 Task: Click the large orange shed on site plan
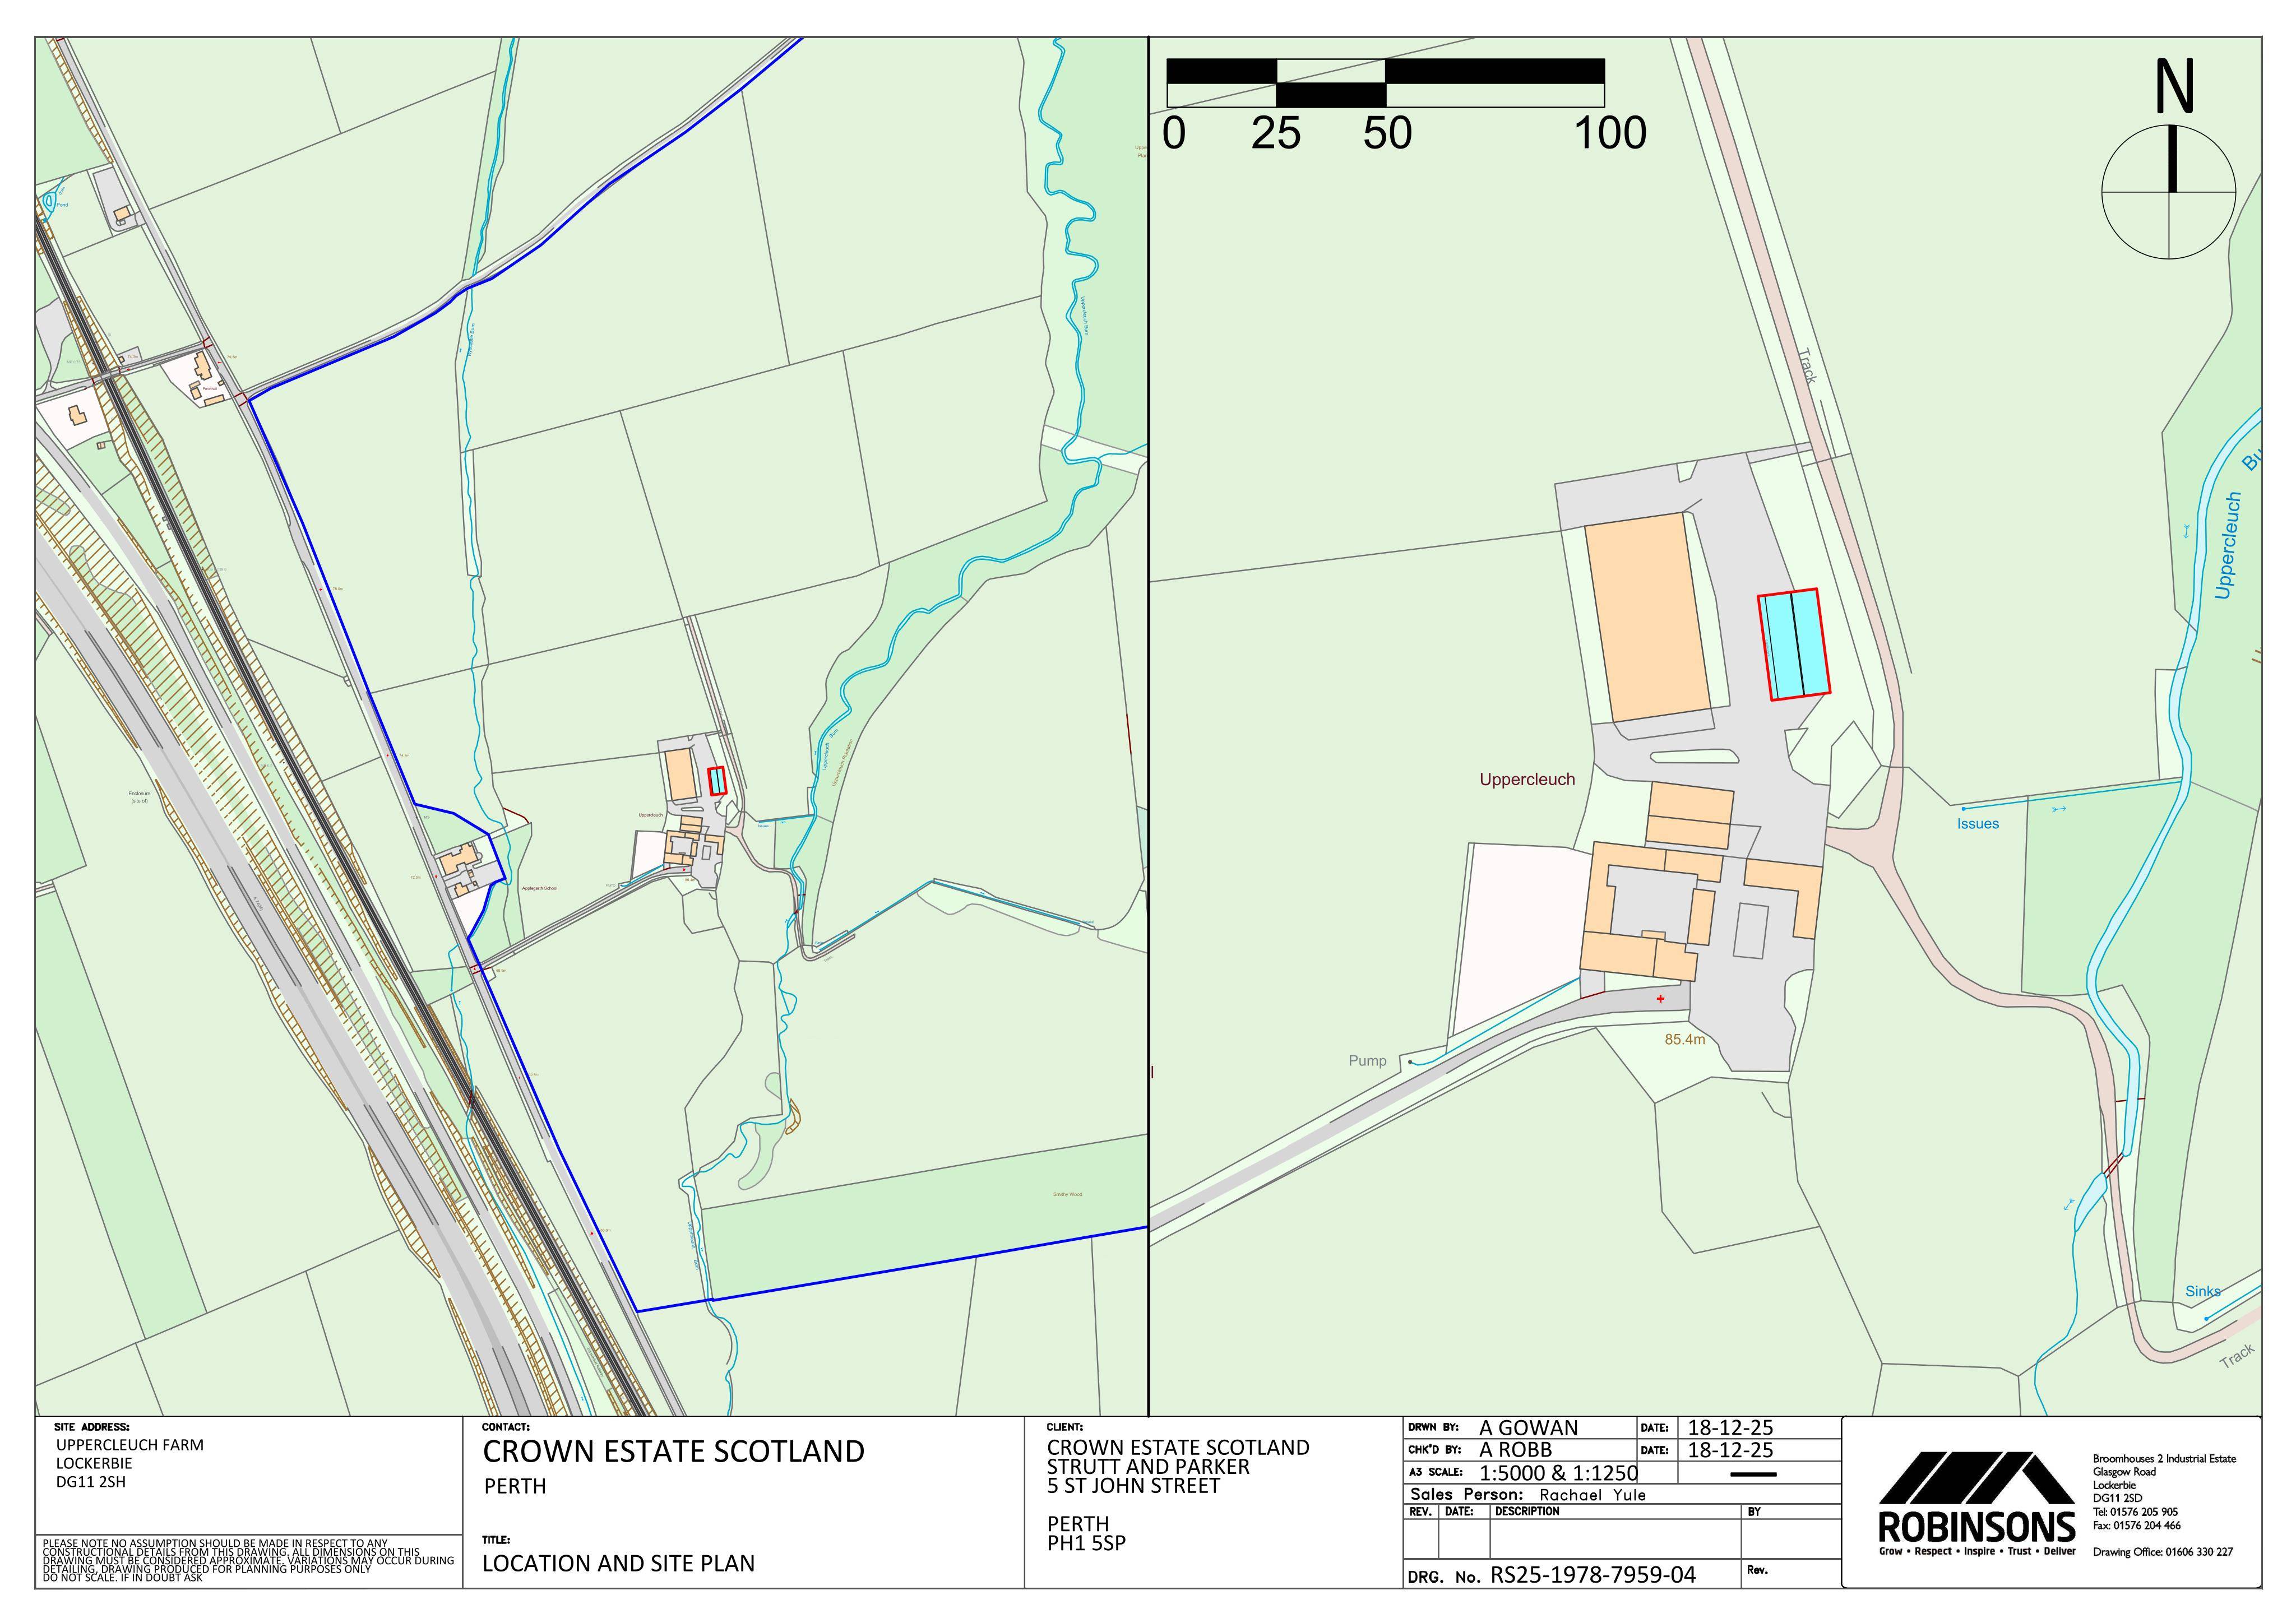point(1648,617)
